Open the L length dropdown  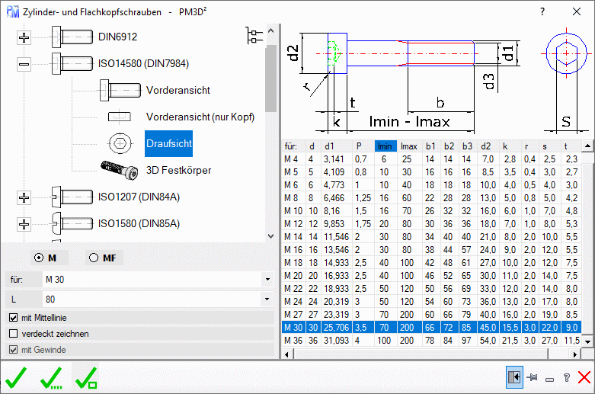[267, 299]
